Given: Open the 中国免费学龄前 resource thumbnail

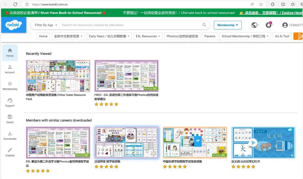Looking at the screenshot, I should (x=195, y=143).
